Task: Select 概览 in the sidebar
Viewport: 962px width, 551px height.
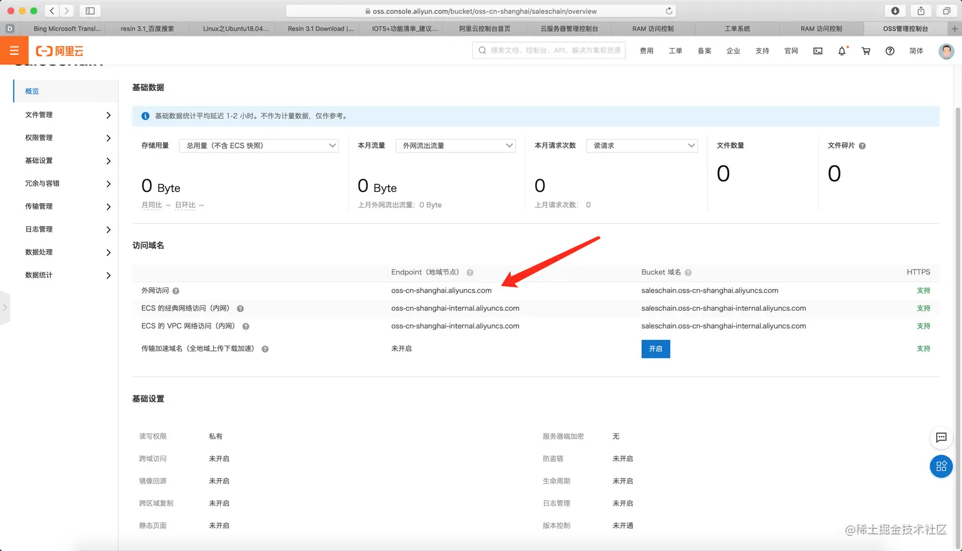Action: coord(66,91)
